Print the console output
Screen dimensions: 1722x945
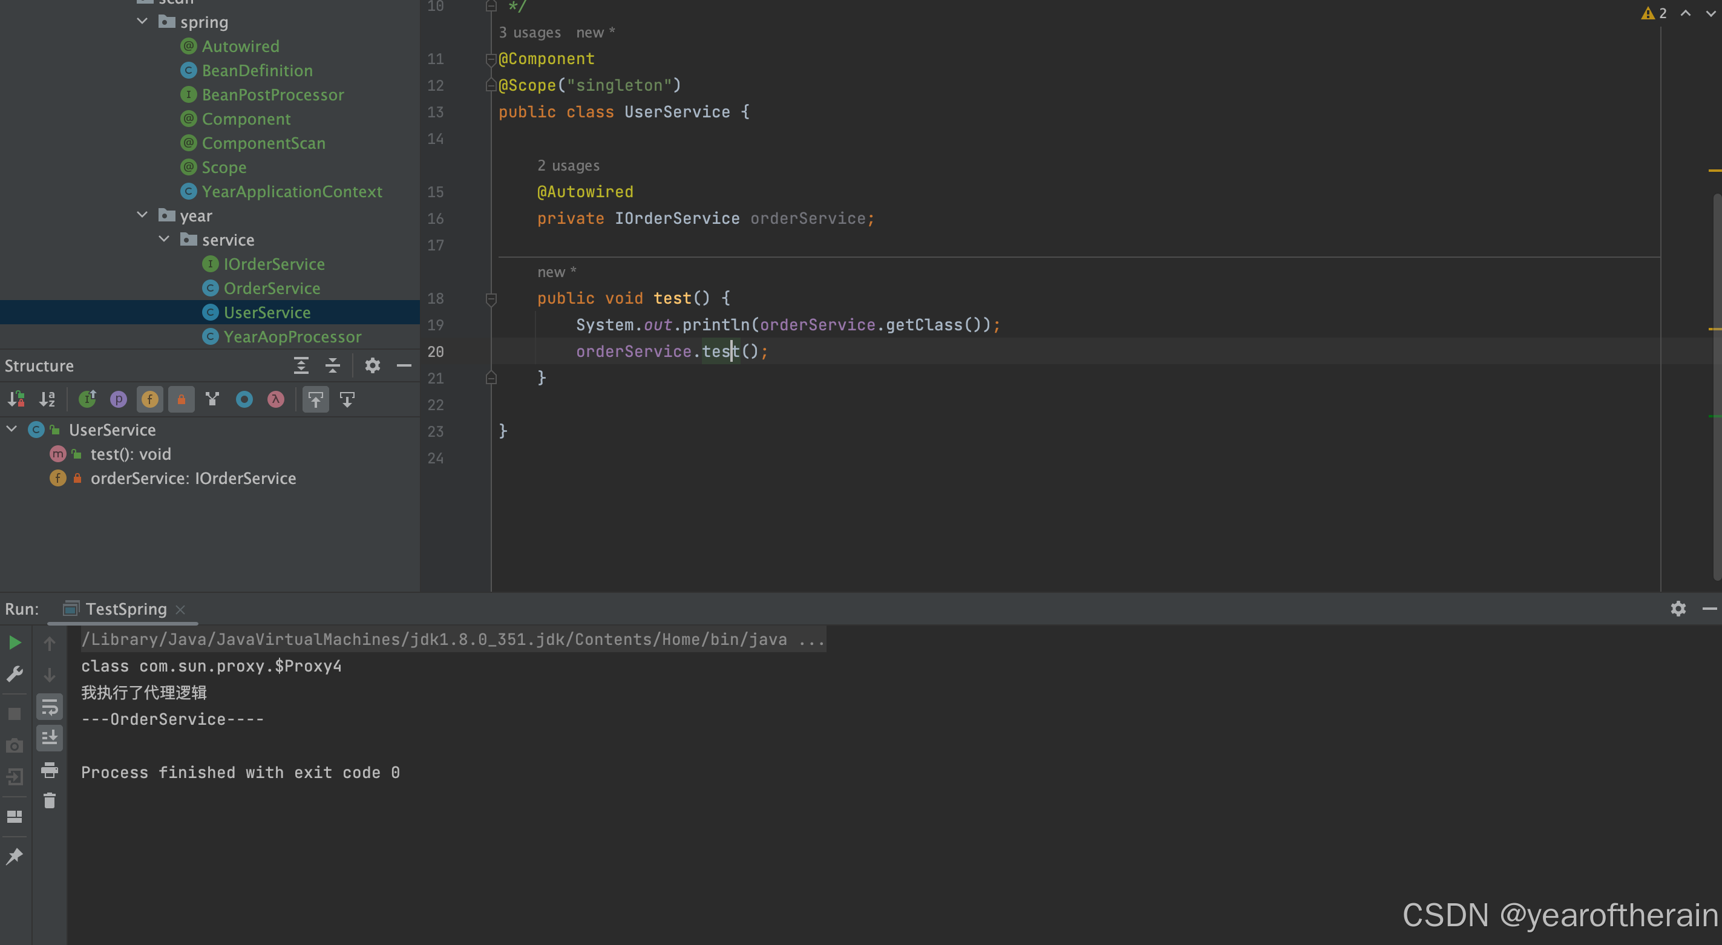coord(50,769)
